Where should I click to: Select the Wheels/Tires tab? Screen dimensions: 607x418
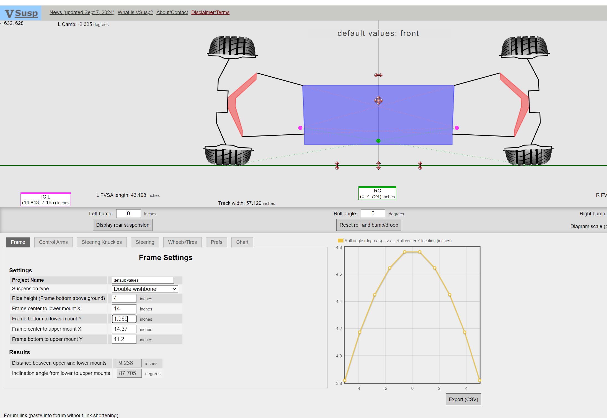[182, 242]
